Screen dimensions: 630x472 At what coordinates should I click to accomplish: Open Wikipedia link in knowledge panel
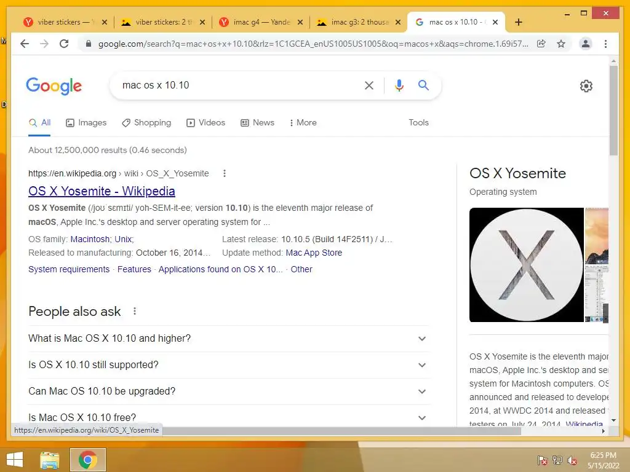tap(584, 423)
